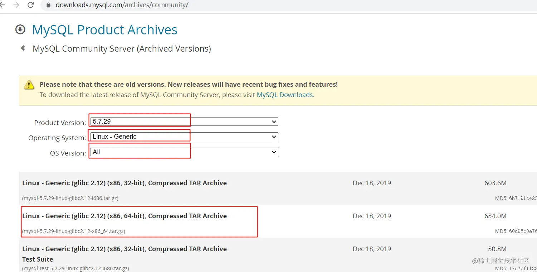Reload the page with the refresh icon
The image size is (537, 272).
31,5
